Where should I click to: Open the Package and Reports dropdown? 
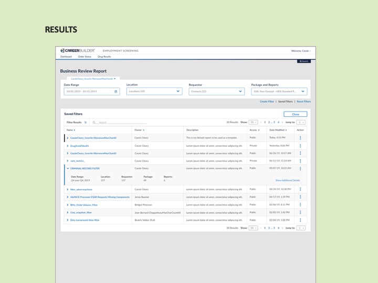(279, 91)
